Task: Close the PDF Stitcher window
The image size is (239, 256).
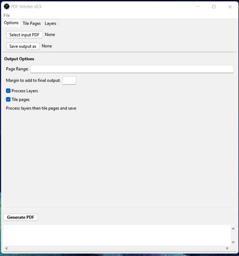Action: click(230, 7)
